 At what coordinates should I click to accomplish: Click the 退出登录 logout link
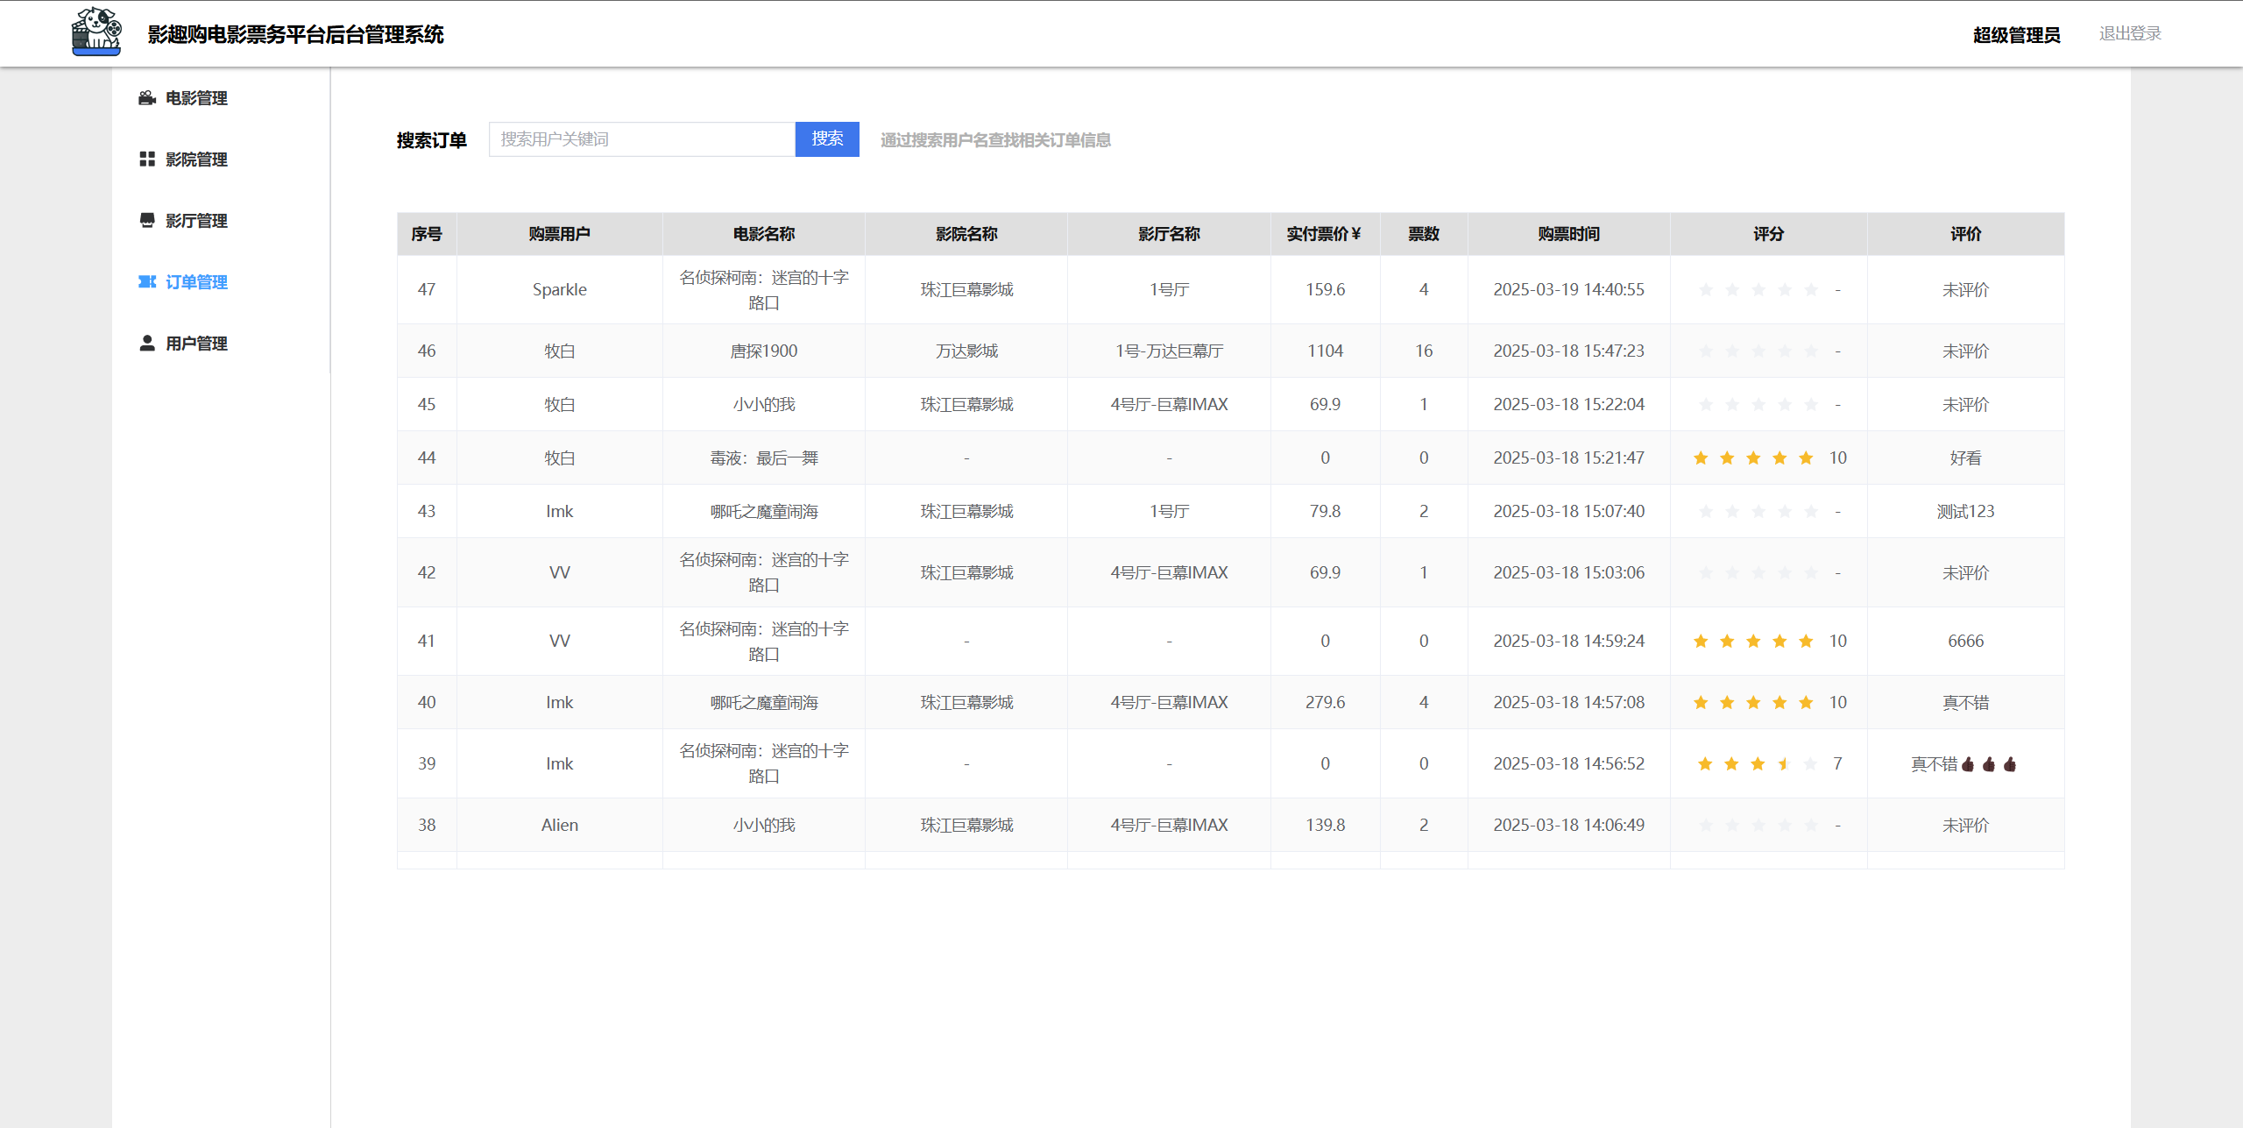click(x=2129, y=32)
